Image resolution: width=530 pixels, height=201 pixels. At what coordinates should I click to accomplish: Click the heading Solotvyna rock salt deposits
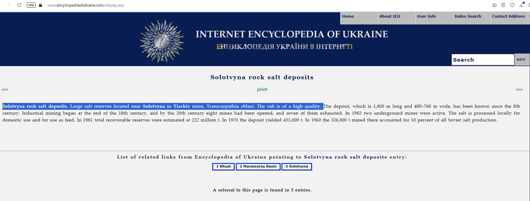(262, 77)
